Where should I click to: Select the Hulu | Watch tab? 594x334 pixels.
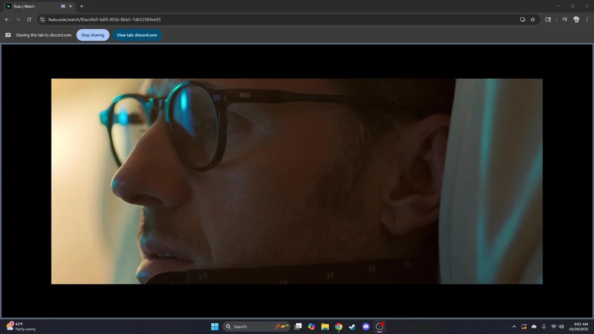pyautogui.click(x=39, y=6)
